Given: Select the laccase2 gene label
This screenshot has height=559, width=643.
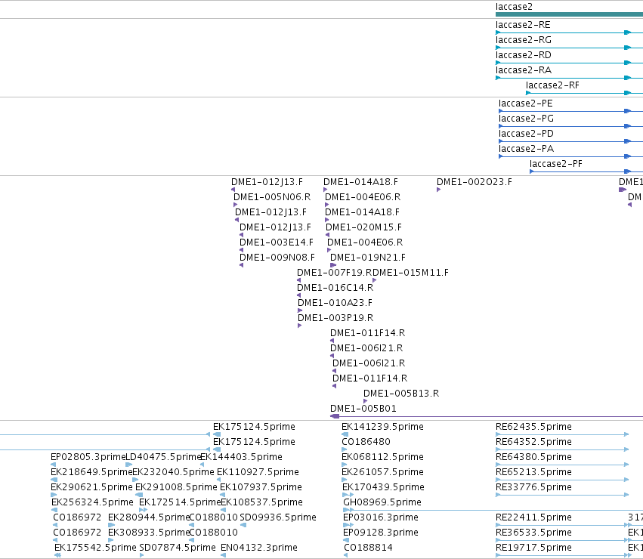Looking at the screenshot, I should point(514,7).
